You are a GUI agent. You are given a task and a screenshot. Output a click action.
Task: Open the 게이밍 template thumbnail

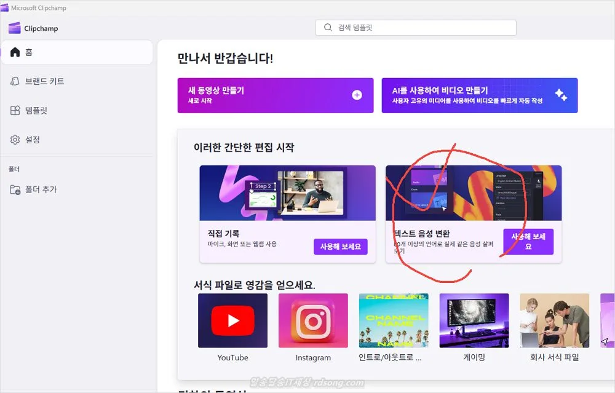tap(474, 319)
